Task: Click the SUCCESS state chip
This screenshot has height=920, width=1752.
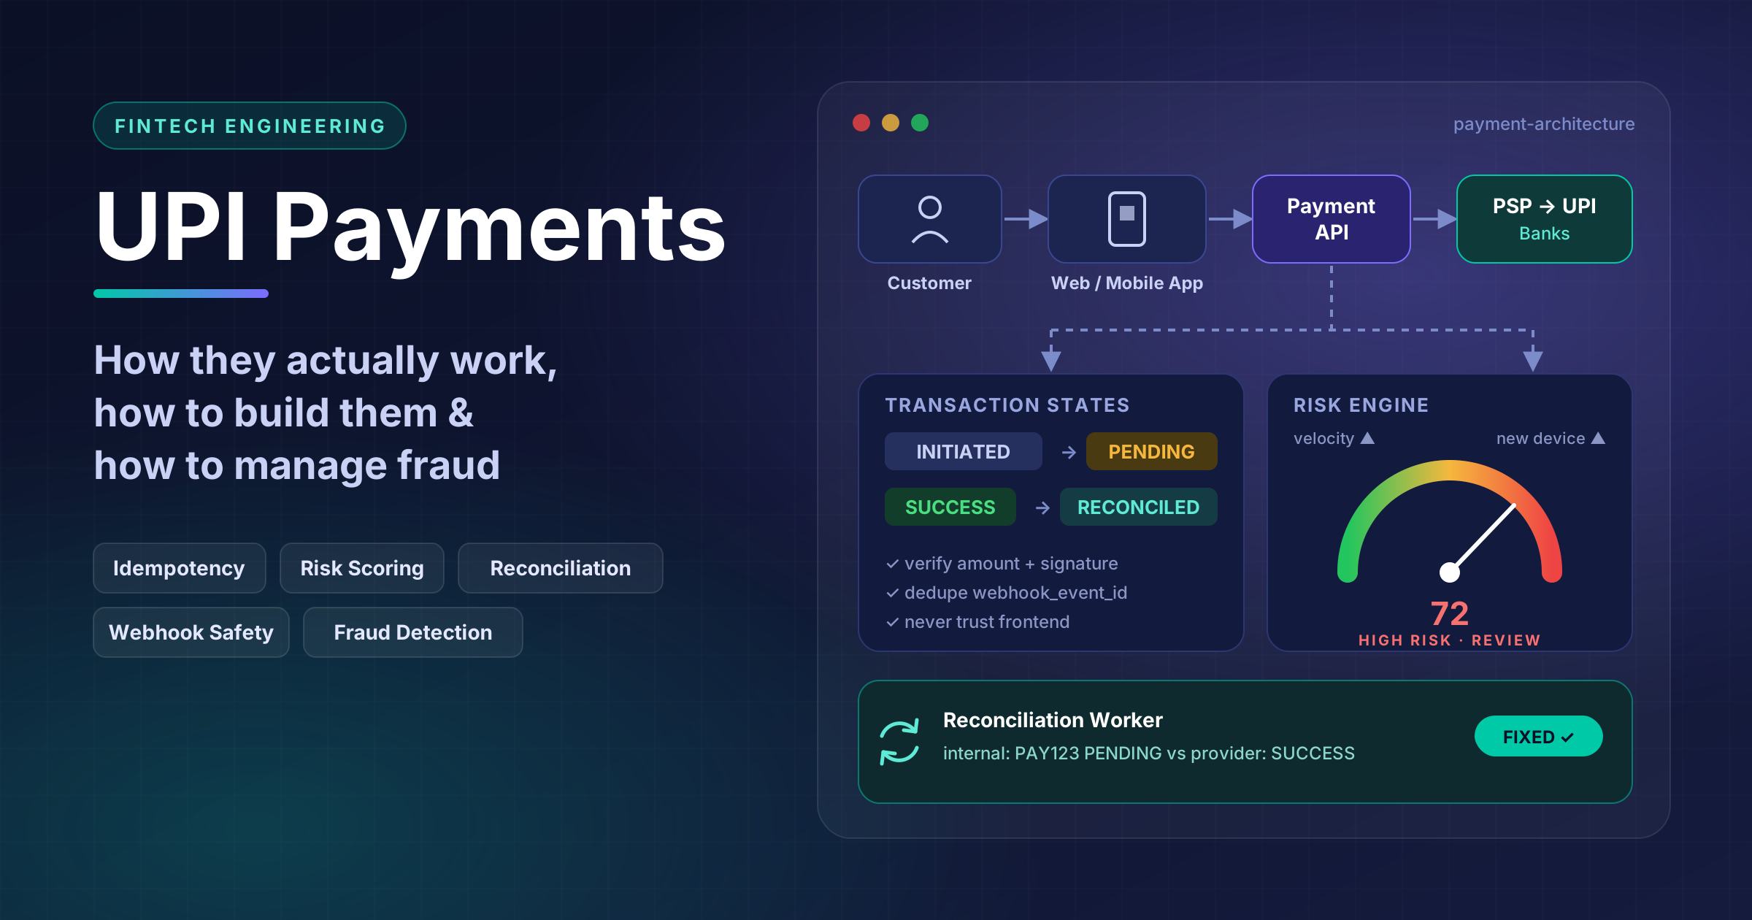Action: click(x=950, y=507)
